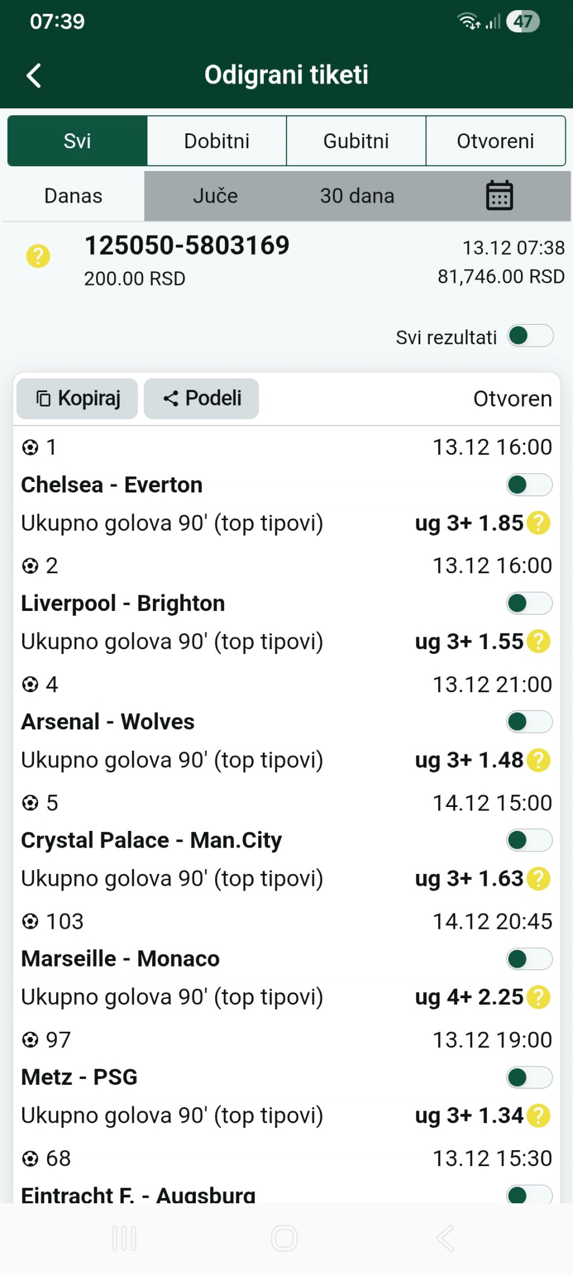Select the Juče date filter
This screenshot has width=573, height=1275.
click(215, 196)
